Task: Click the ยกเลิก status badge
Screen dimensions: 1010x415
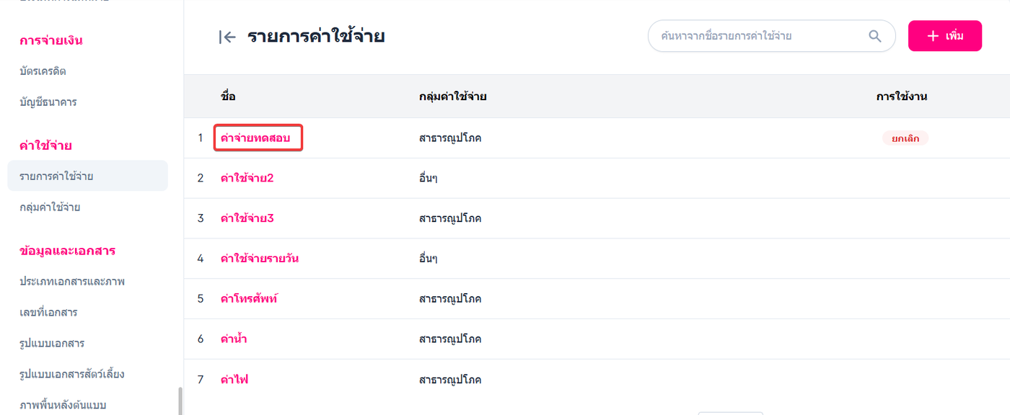Action: pos(905,138)
